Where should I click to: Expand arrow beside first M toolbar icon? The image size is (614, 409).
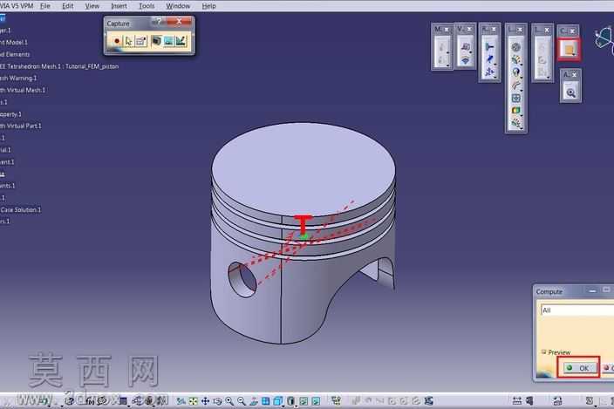point(447,52)
